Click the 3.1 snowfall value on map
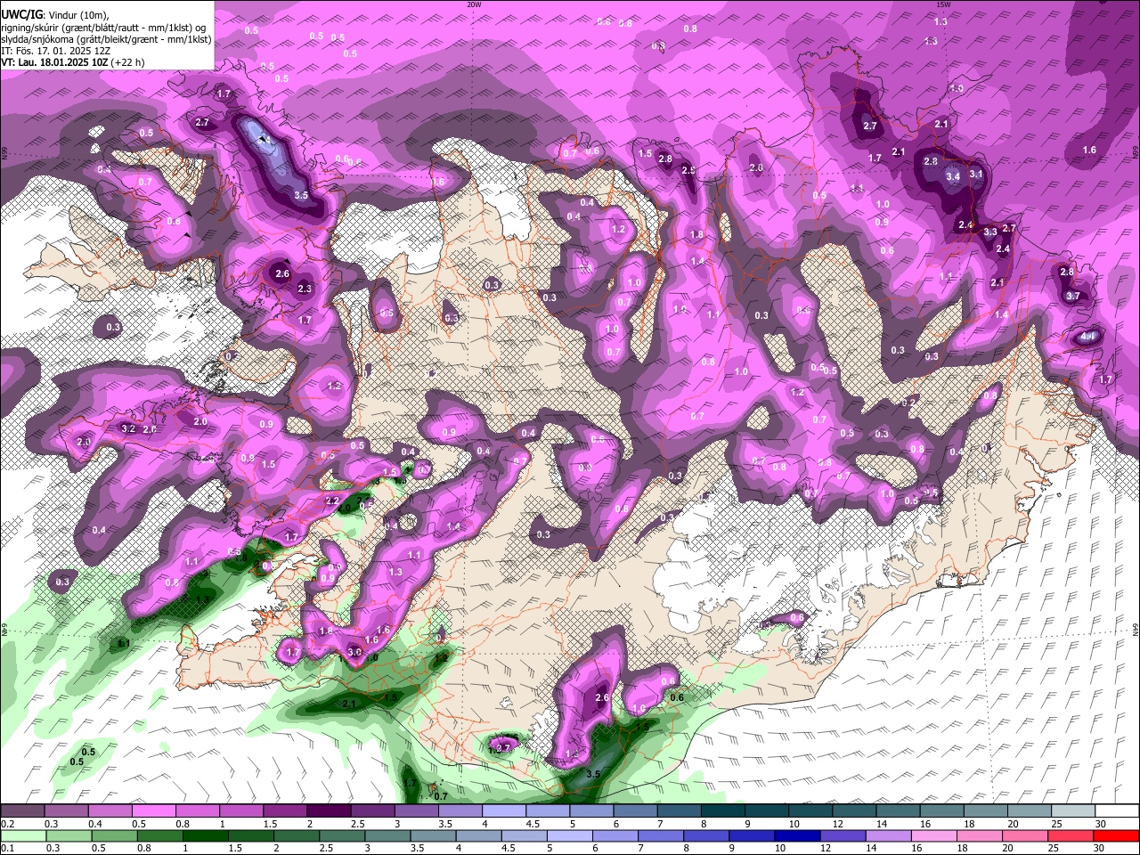Viewport: 1140px width, 855px height. 975,174
